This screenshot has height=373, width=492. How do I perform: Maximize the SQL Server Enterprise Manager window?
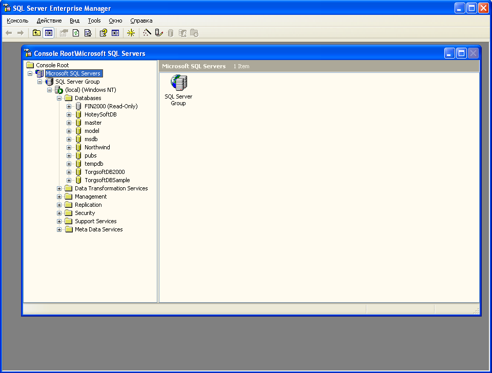coord(471,8)
